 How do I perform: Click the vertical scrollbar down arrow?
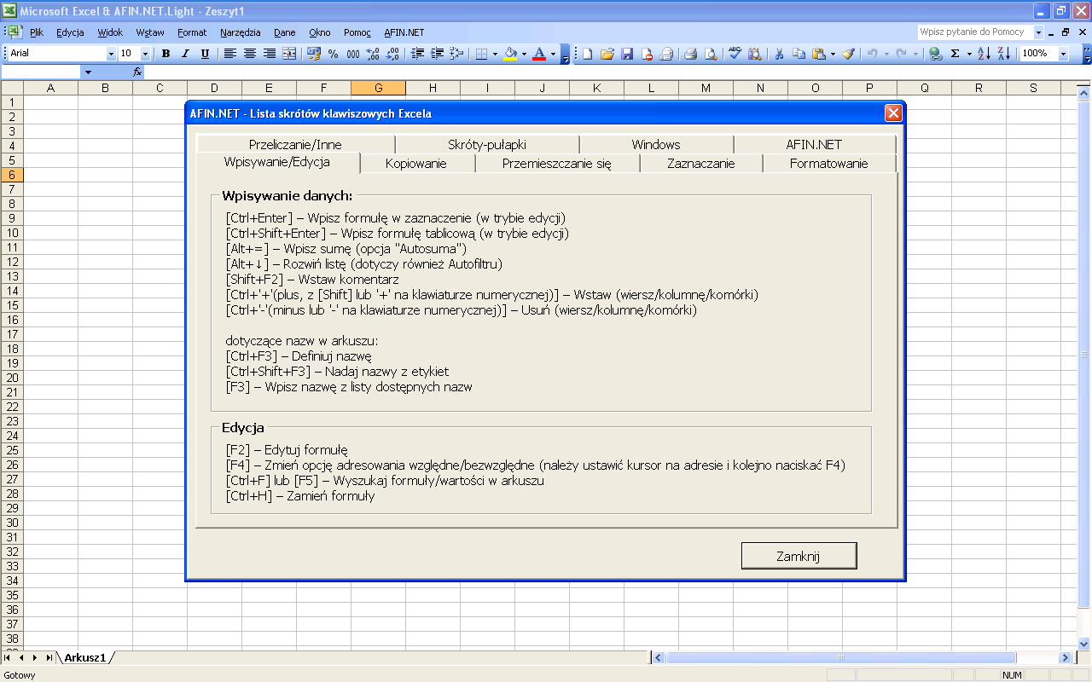1085,644
